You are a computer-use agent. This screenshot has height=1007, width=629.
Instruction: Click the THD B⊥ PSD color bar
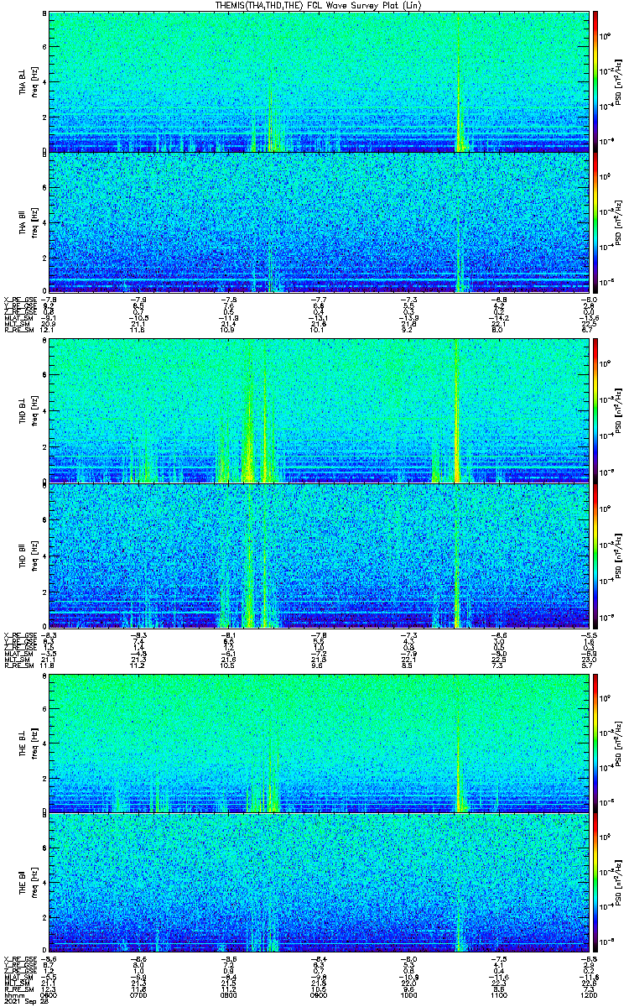(x=595, y=411)
